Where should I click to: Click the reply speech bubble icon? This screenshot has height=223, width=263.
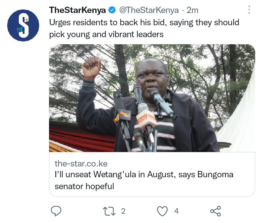point(56,211)
